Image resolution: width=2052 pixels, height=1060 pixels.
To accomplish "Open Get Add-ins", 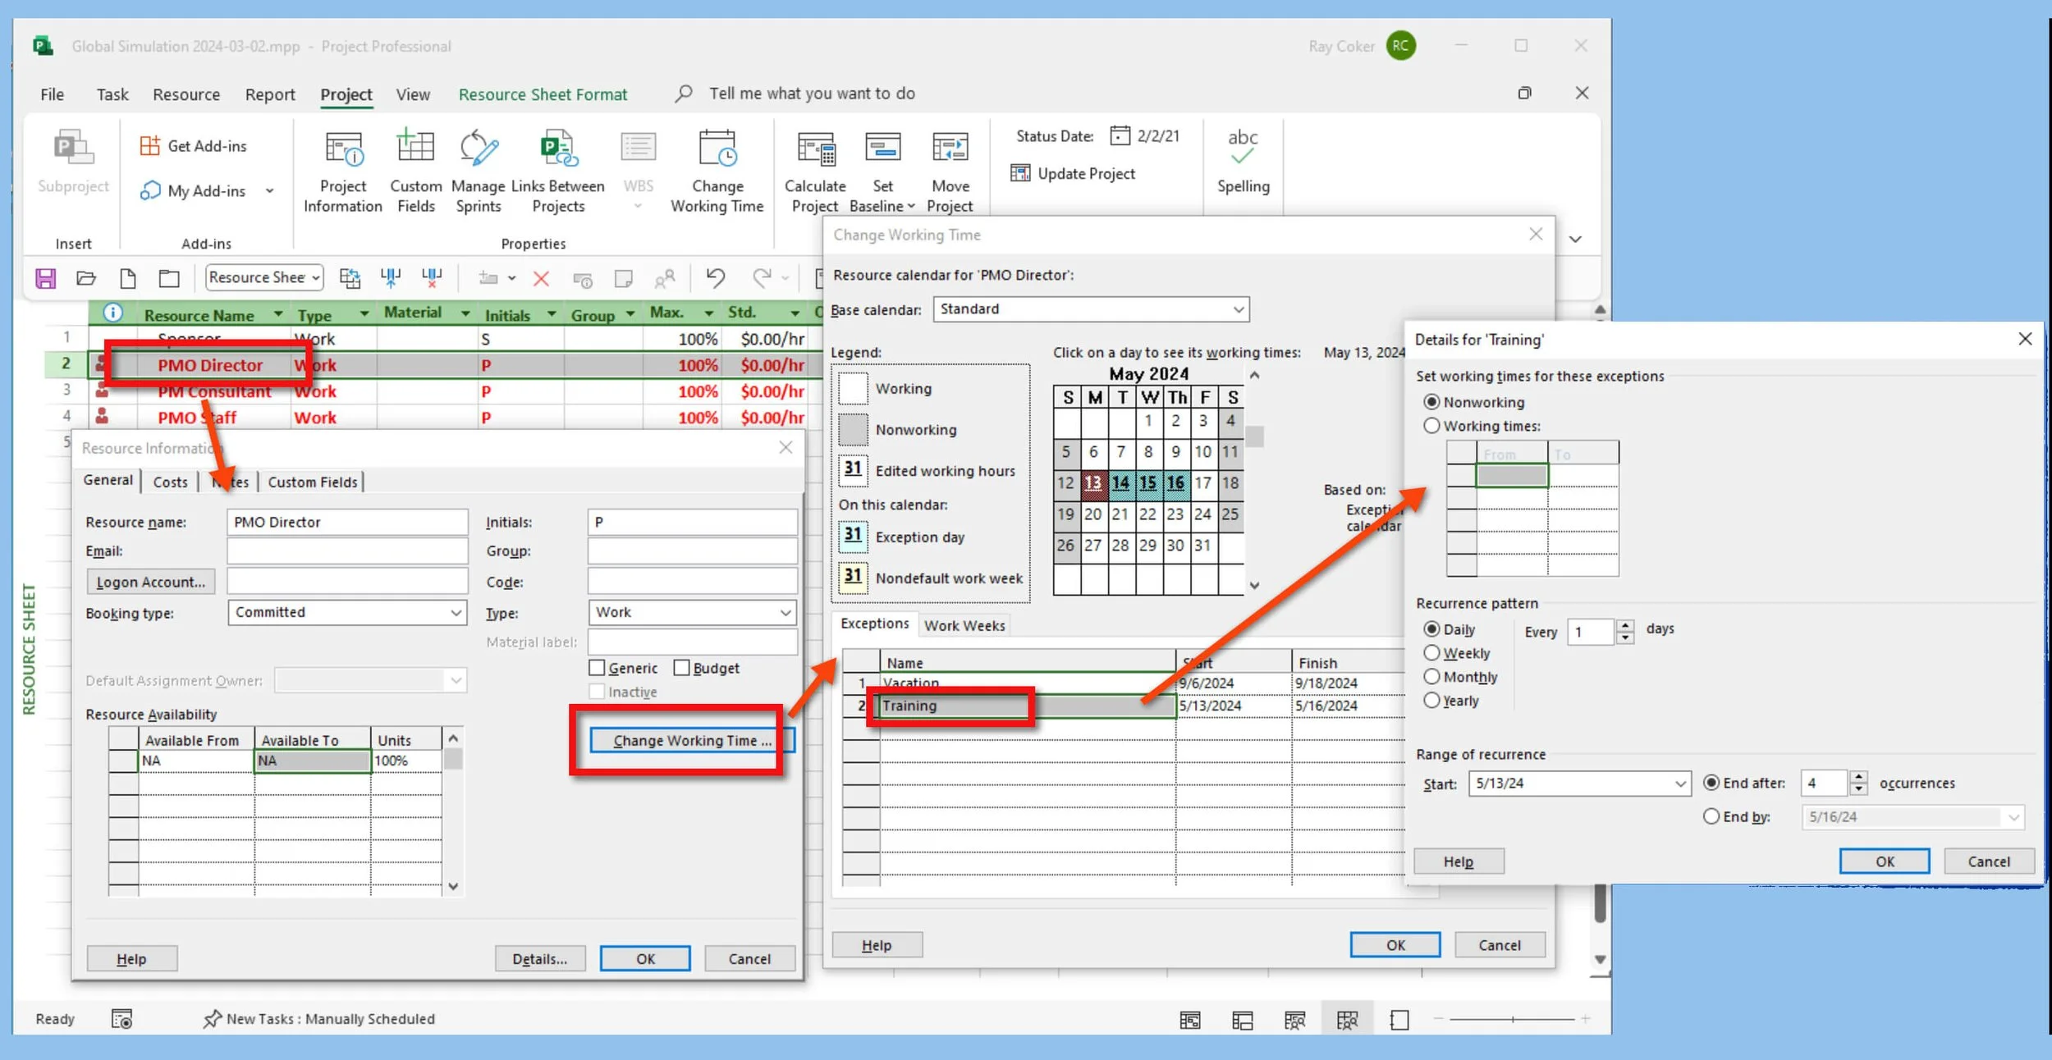I will click(x=194, y=146).
